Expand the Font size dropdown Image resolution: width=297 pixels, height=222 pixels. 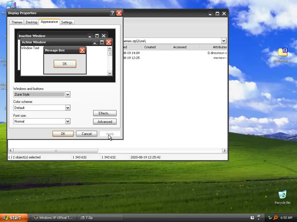(68, 121)
